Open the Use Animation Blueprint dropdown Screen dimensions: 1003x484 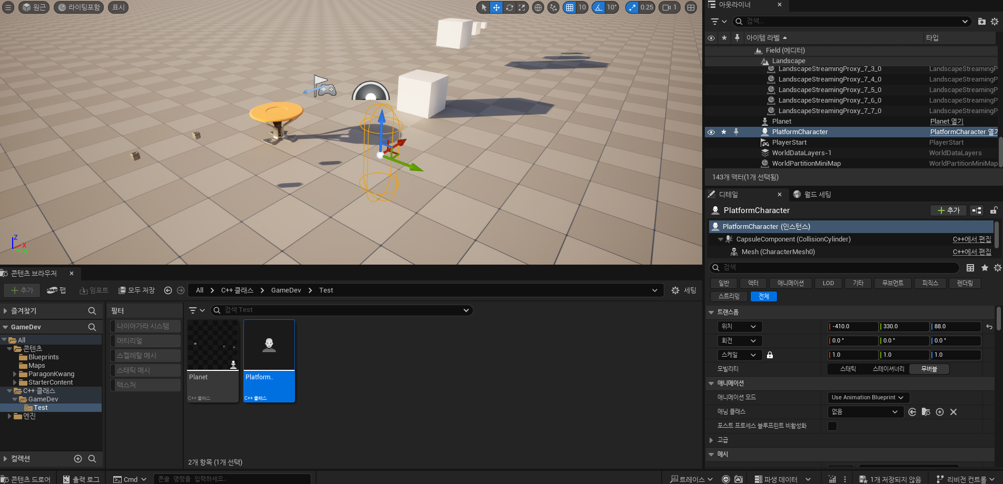click(x=868, y=398)
